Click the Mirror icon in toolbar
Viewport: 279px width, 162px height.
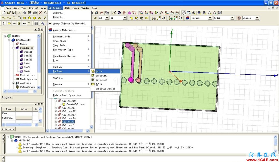tap(164, 18)
